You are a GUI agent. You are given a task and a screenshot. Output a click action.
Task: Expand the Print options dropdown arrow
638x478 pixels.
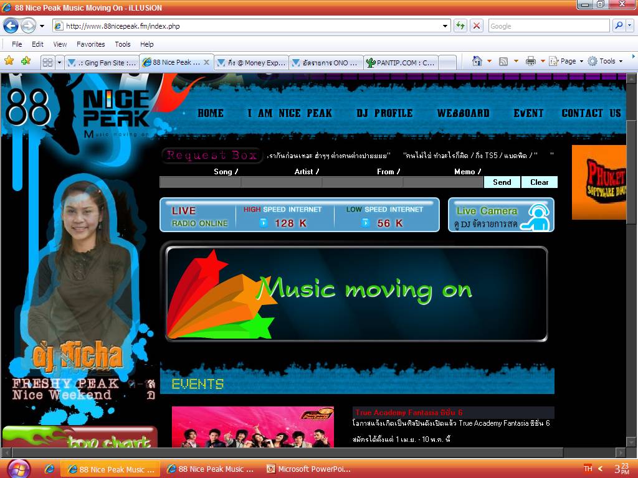click(543, 62)
